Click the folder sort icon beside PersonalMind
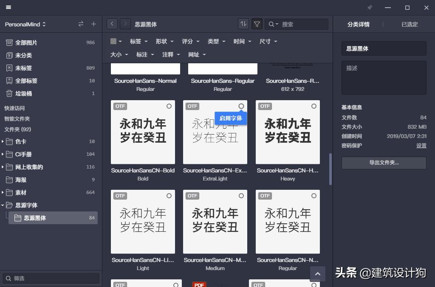Viewport: 435px width, 287px height. (80, 24)
